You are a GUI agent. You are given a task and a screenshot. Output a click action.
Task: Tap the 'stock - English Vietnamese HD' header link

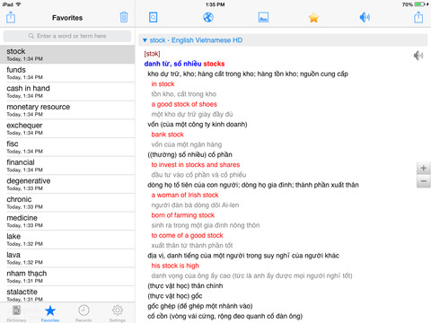click(196, 40)
